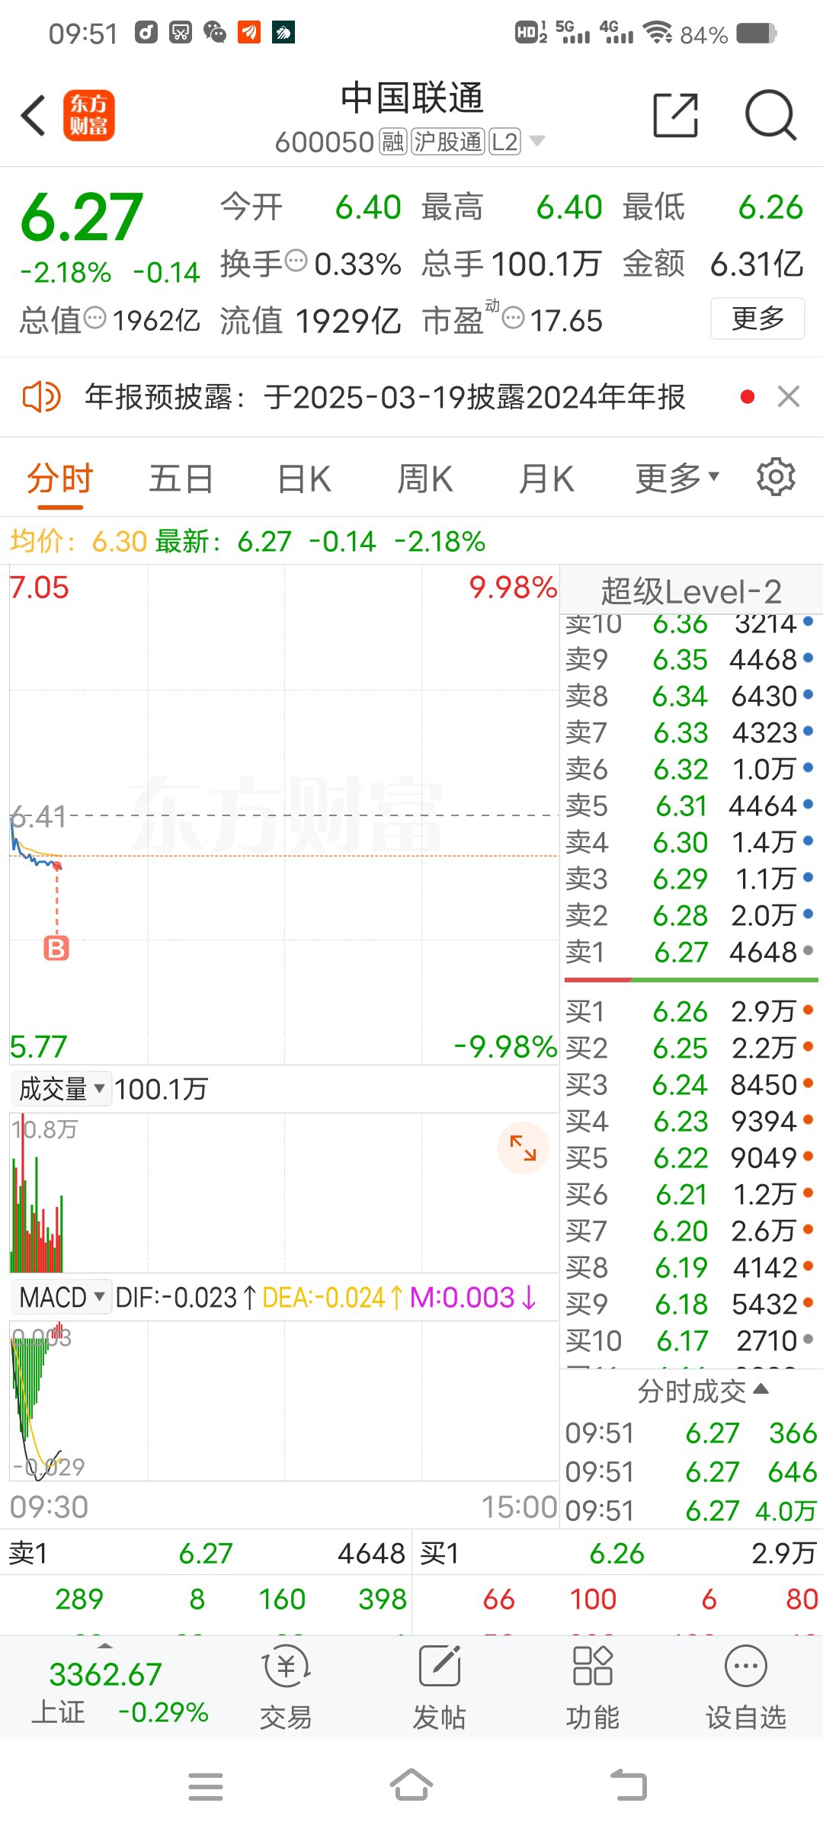Tap the B buy marker on chart
The image size is (823, 1835).
click(x=56, y=948)
